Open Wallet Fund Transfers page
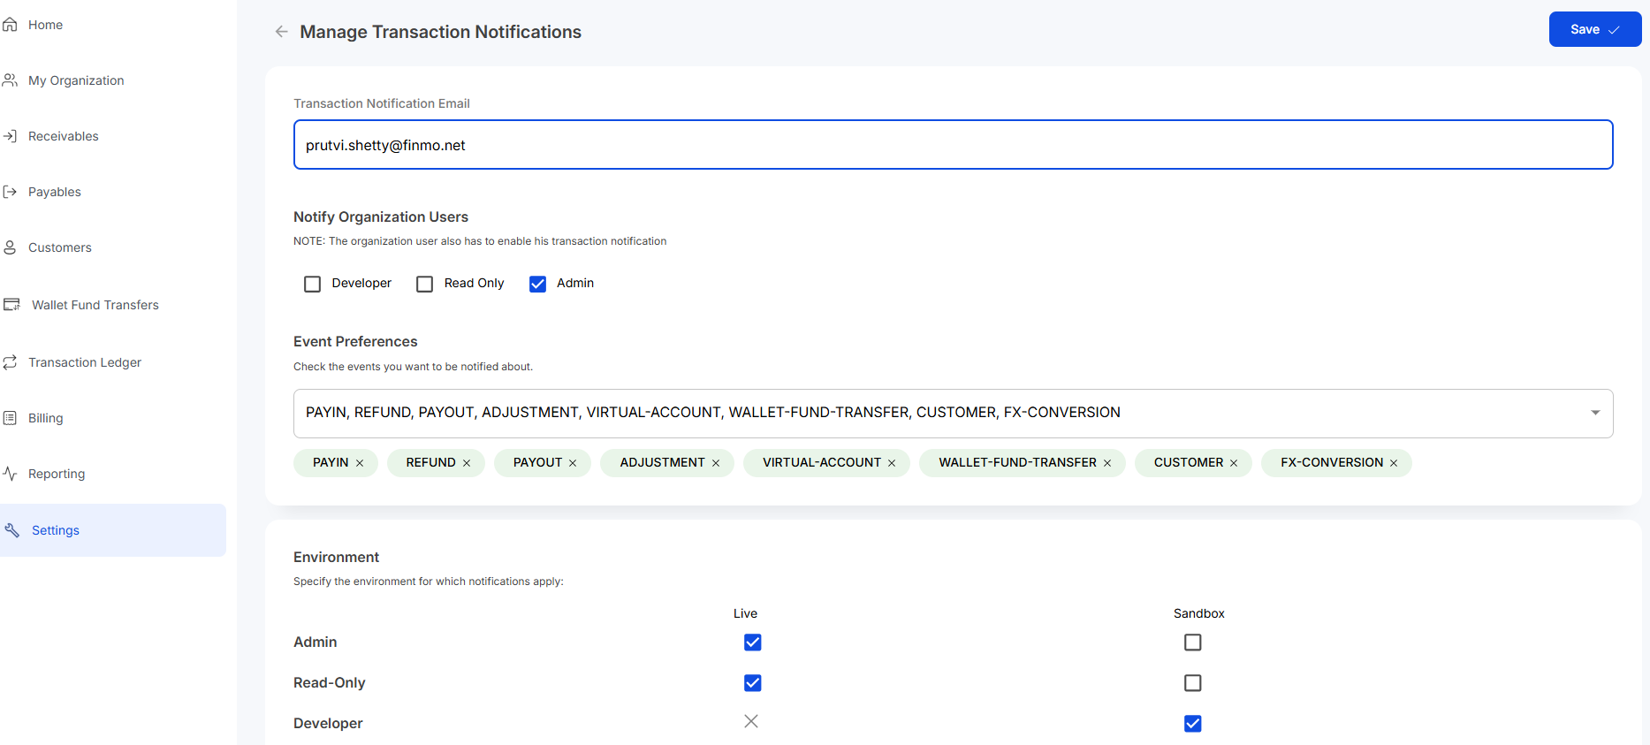 click(95, 305)
